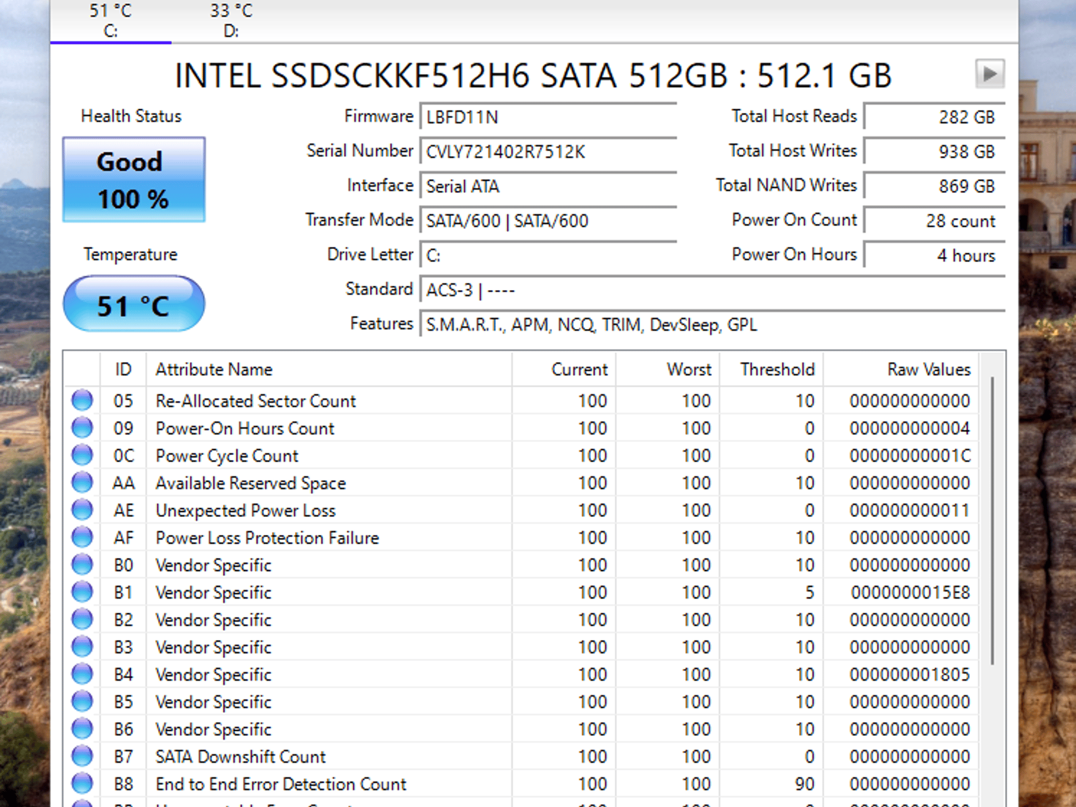1076x807 pixels.
Task: Click the status icon for Power Loss Protection Failure
Action: pos(82,537)
